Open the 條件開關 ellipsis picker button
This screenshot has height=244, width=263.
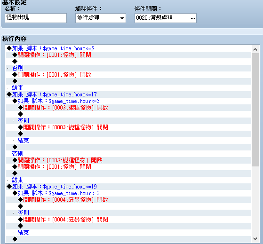click(x=193, y=18)
